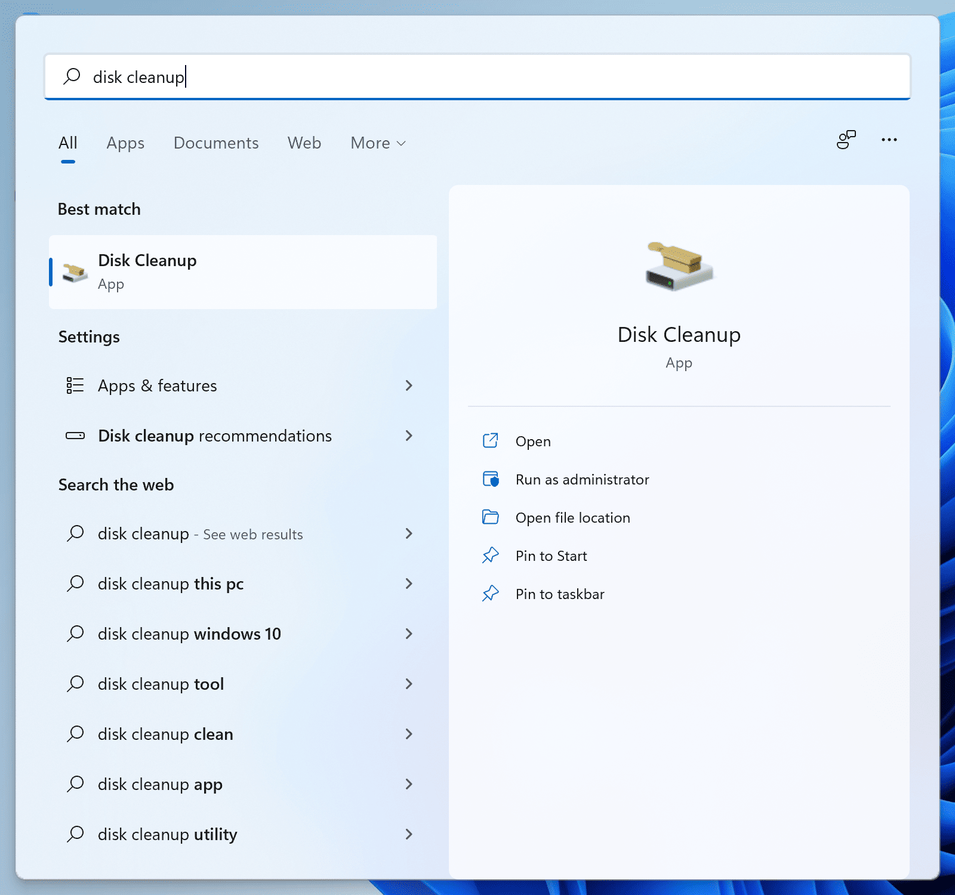Click the storage drive icon for cleanup recommendations
Image resolution: width=955 pixels, height=895 pixels.
coord(75,436)
